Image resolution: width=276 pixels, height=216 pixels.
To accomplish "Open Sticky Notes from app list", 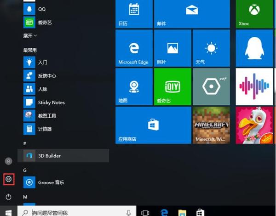I will [51, 102].
